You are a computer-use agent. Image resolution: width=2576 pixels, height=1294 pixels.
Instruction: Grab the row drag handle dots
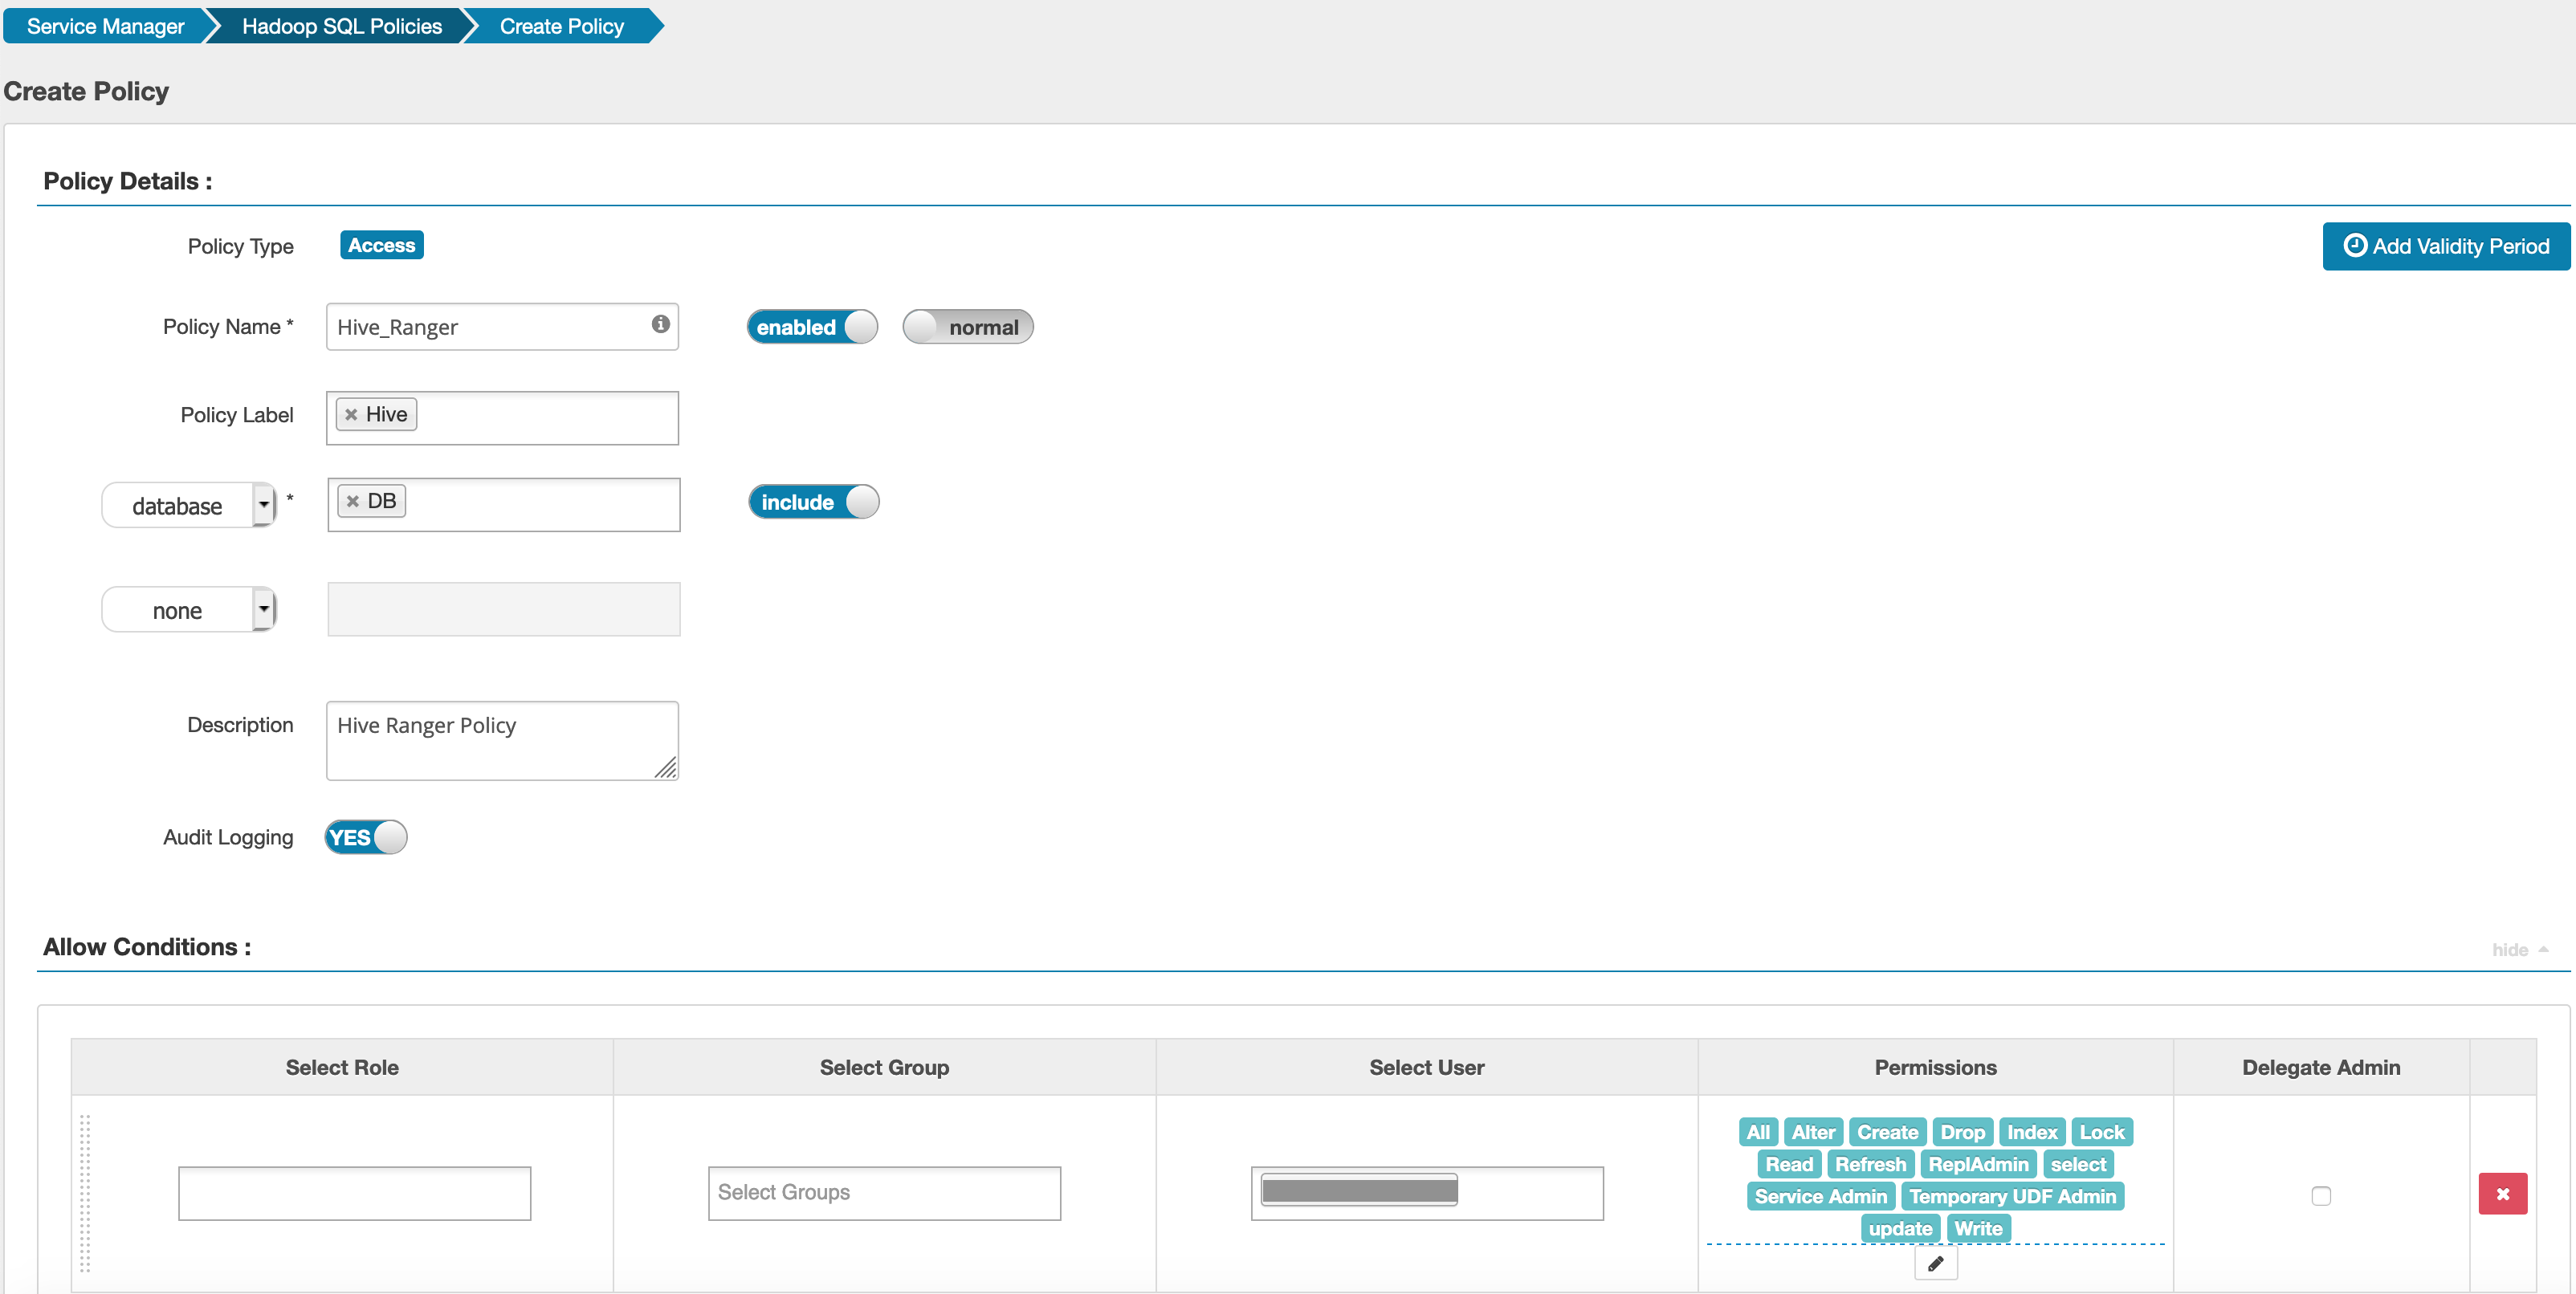(x=85, y=1193)
